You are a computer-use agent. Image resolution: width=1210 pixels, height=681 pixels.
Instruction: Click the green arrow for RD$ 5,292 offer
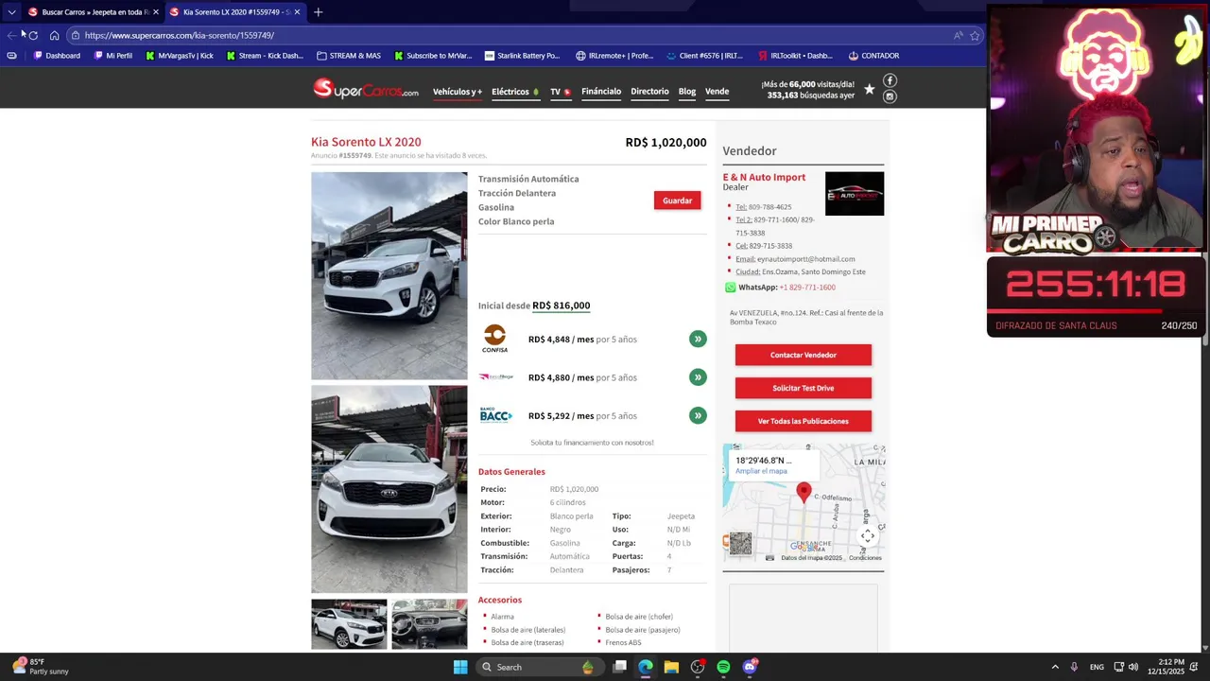[698, 415]
